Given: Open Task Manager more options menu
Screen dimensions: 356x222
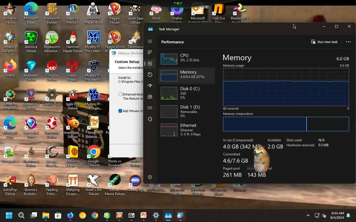Looking at the screenshot, I should coord(348,42).
